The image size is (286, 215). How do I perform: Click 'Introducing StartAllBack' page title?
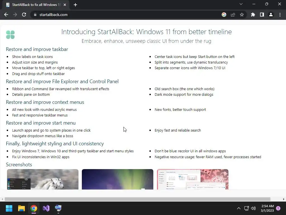[146, 32]
